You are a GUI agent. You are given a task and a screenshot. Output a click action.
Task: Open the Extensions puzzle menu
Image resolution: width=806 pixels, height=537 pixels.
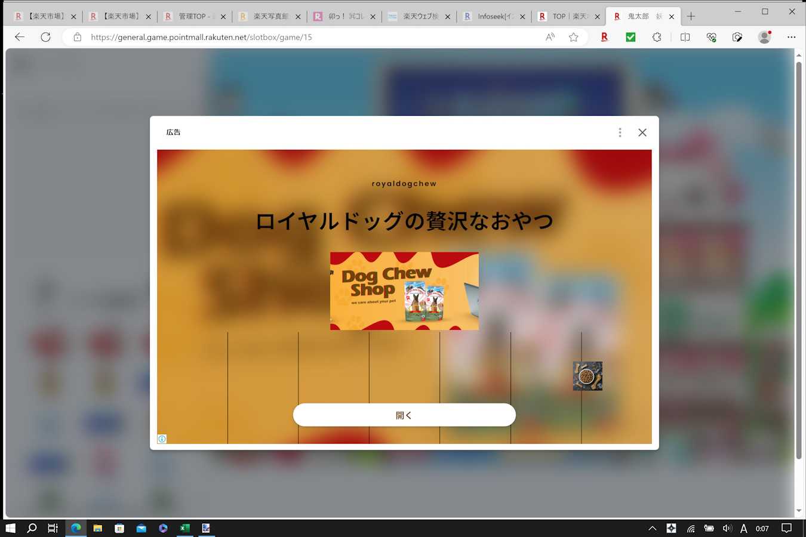(x=657, y=37)
